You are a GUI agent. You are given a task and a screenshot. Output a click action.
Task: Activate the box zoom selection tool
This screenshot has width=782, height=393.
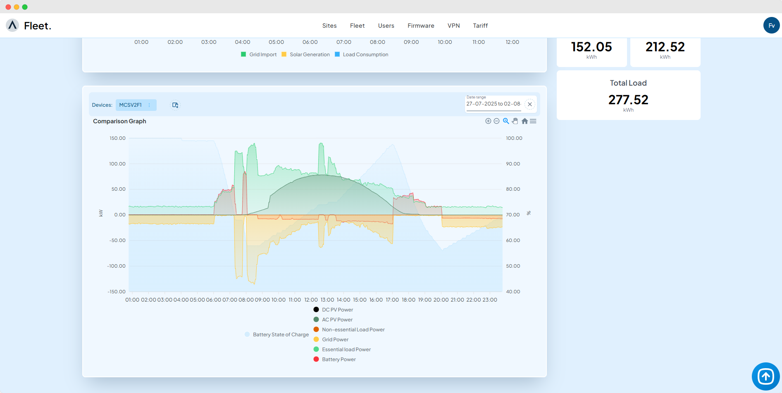(505, 121)
